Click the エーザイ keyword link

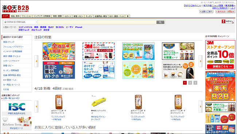[70, 27]
